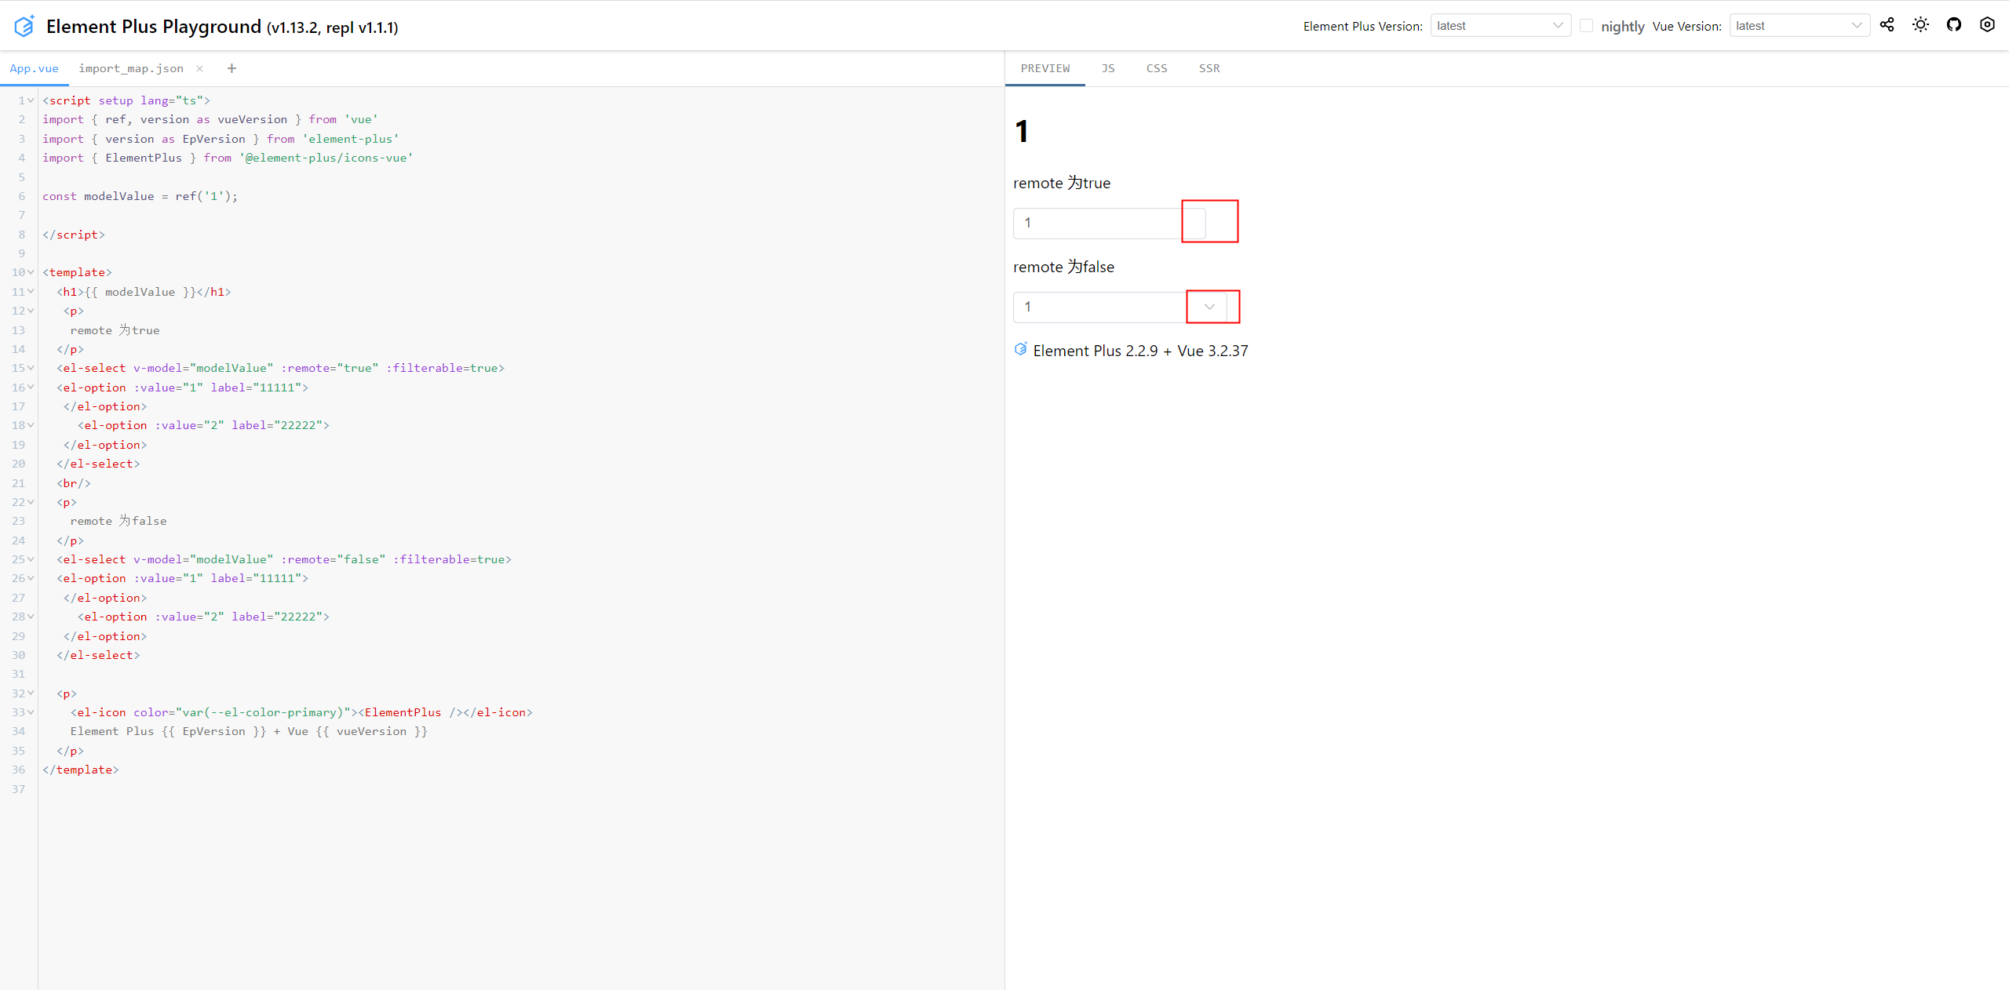Fold the paragraph block at line 32

point(31,693)
